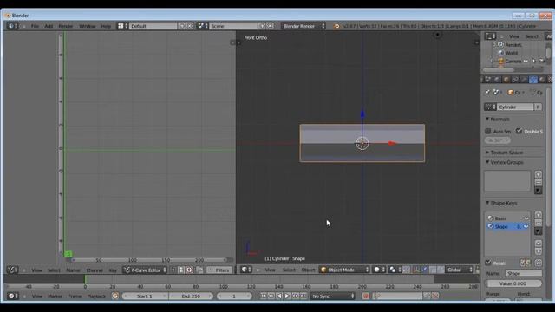
Task: Add a vertex group with plus button
Action: click(538, 174)
